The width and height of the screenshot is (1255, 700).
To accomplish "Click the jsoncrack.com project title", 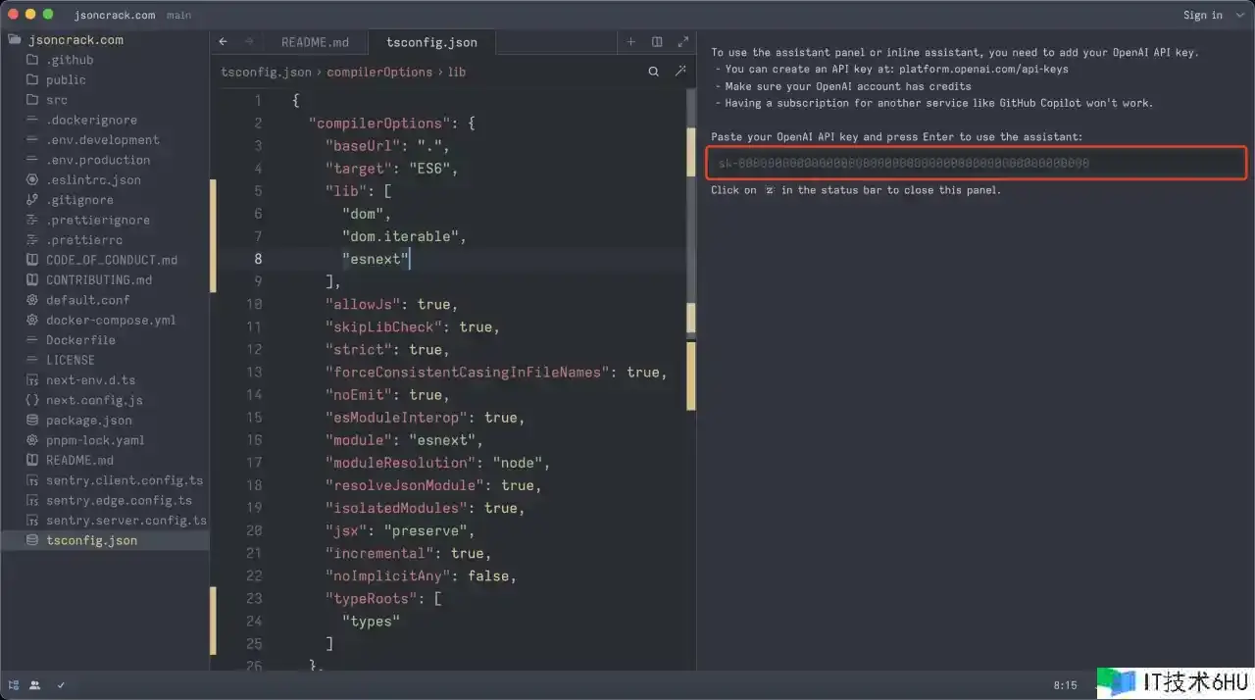I will (x=115, y=15).
